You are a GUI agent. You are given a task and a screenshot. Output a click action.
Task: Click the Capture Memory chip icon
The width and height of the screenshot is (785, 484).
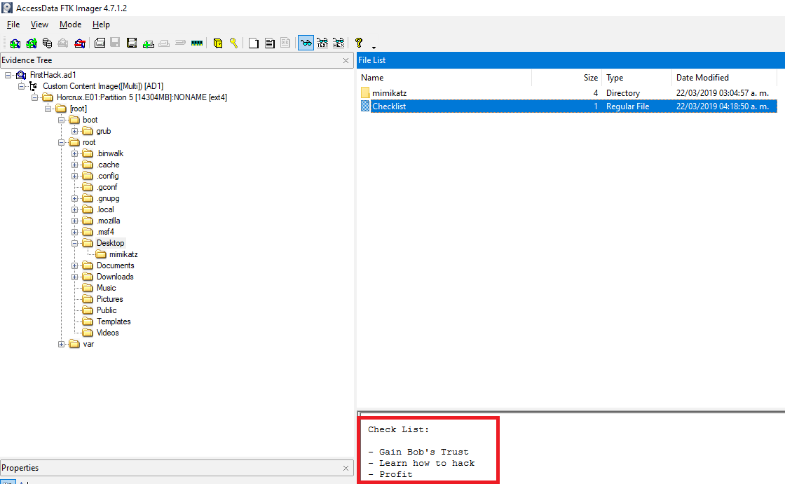point(196,43)
